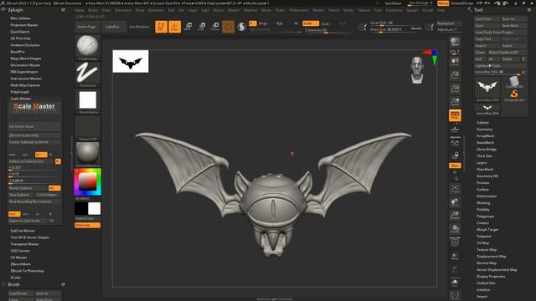Select the Scale transform icon

tap(202, 27)
